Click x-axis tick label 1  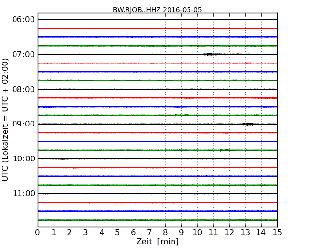pyautogui.click(x=54, y=233)
